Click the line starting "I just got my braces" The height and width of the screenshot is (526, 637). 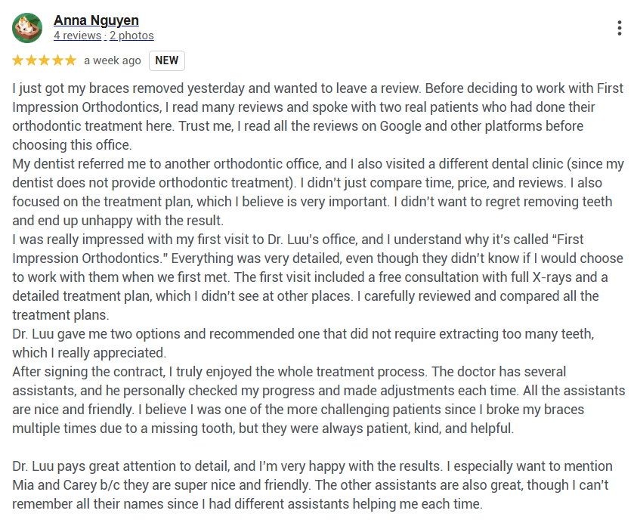pyautogui.click(x=317, y=88)
